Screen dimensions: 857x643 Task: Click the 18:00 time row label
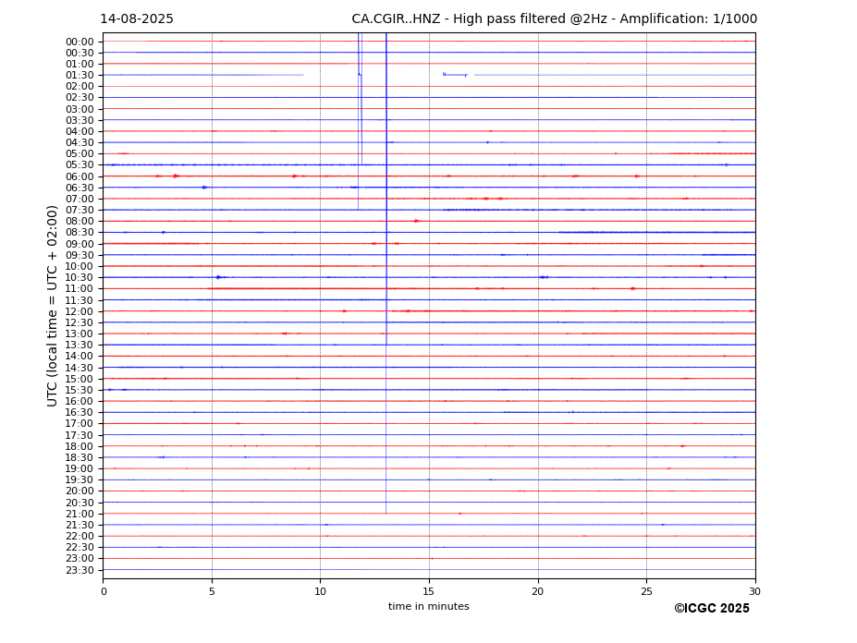click(80, 446)
